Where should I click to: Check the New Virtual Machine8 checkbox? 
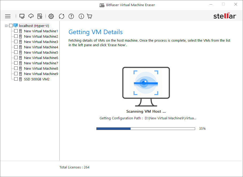pos(16,68)
